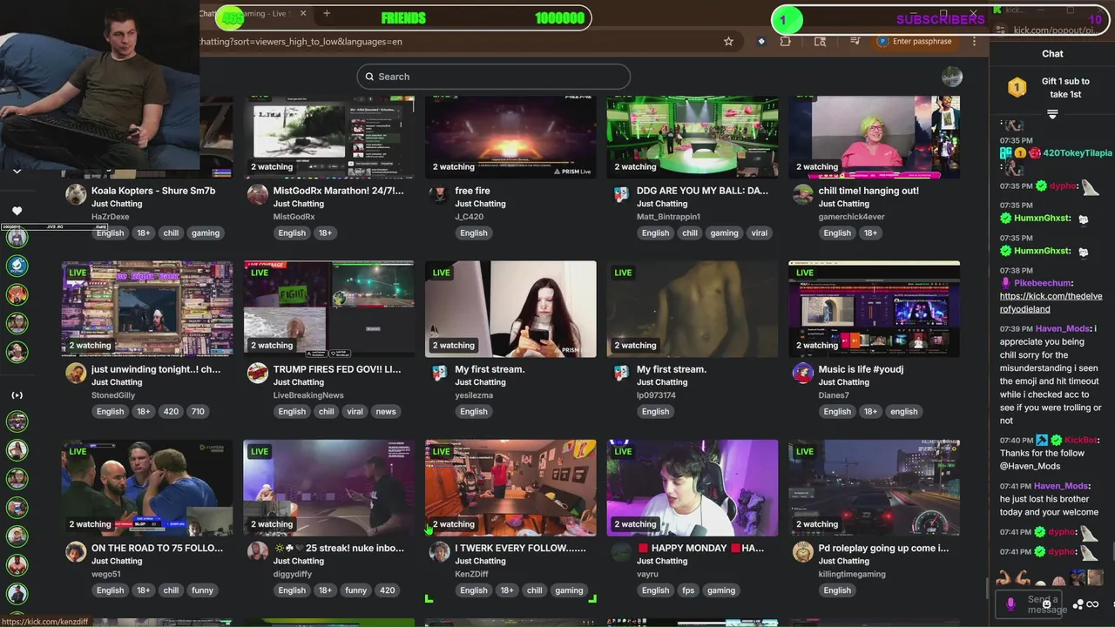Click the J_C420 channel name

(469, 217)
